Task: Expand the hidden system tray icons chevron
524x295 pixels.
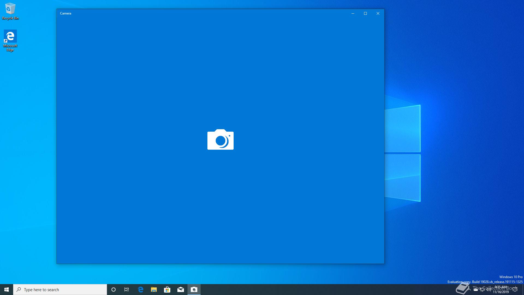Action: point(469,290)
